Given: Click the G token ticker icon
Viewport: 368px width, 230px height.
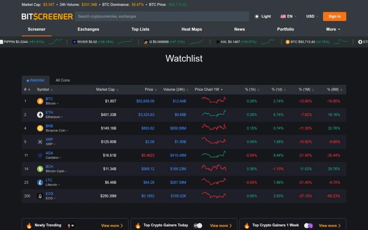Looking at the screenshot, I should (x=146, y=42).
